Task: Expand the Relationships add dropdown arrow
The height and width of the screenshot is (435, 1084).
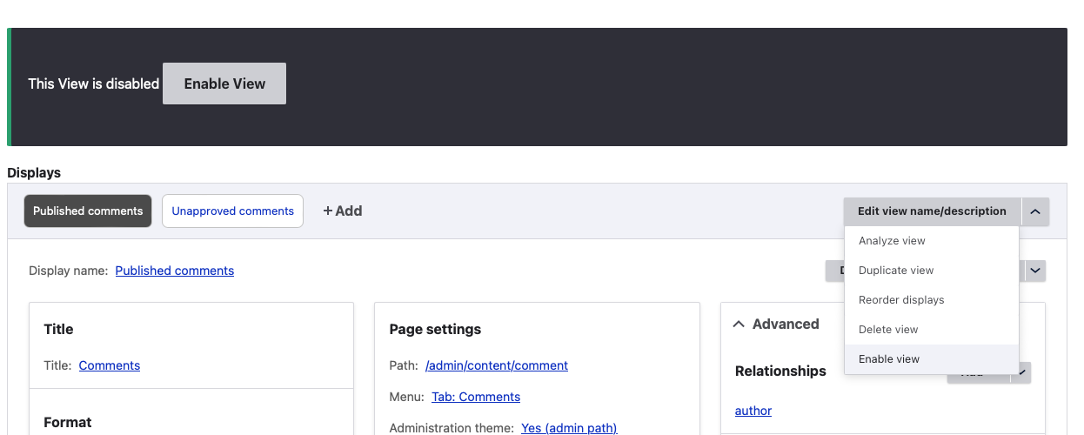Action: coord(1023,372)
